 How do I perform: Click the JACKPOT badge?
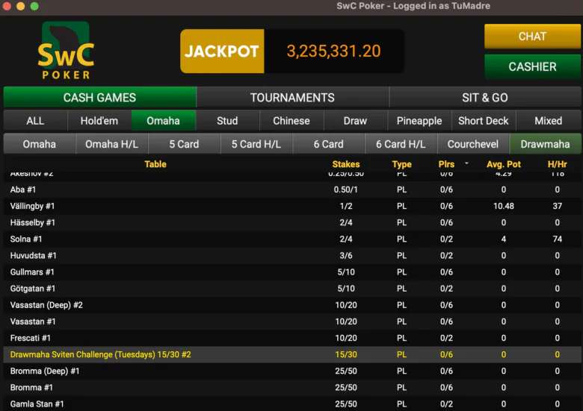(x=222, y=51)
